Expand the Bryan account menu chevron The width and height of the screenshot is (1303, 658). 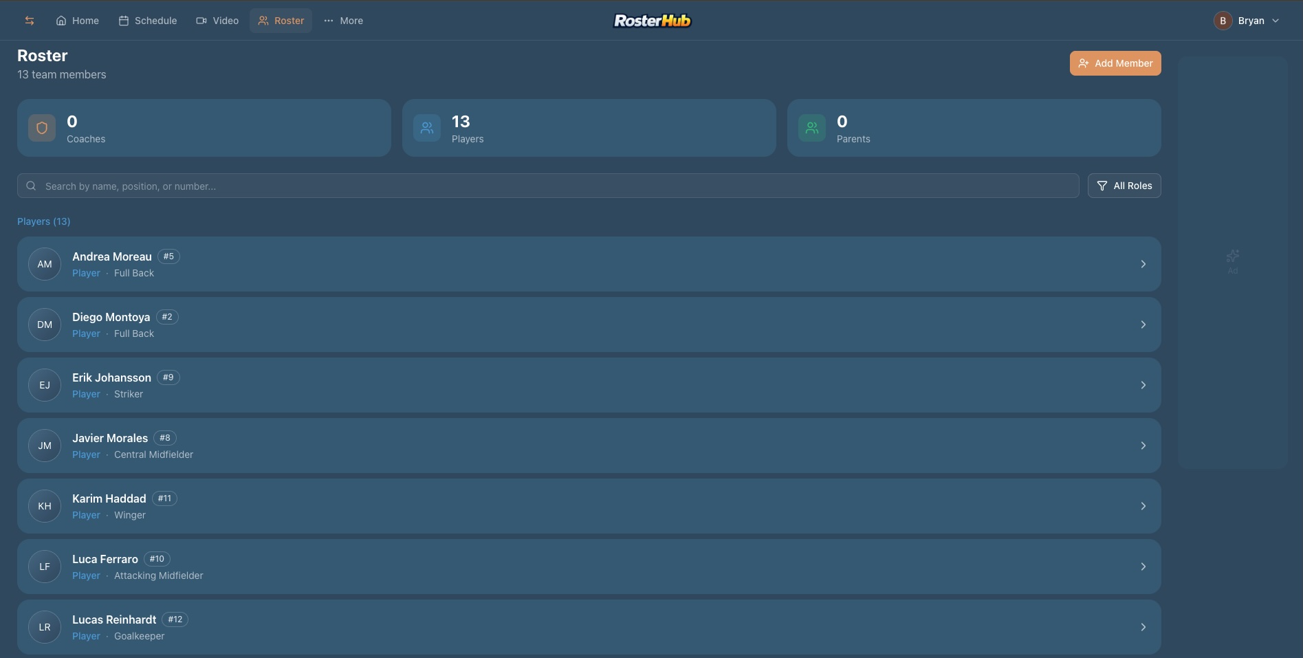pos(1275,21)
